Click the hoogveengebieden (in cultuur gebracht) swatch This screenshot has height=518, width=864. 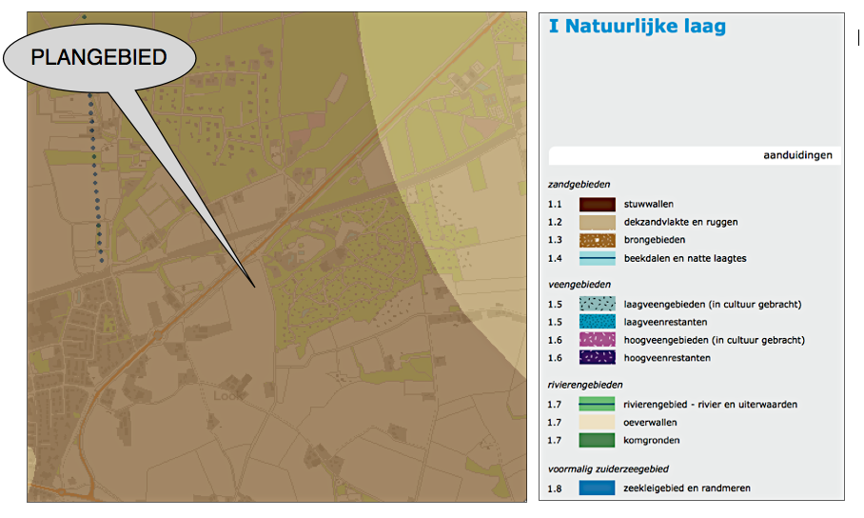[x=598, y=340]
